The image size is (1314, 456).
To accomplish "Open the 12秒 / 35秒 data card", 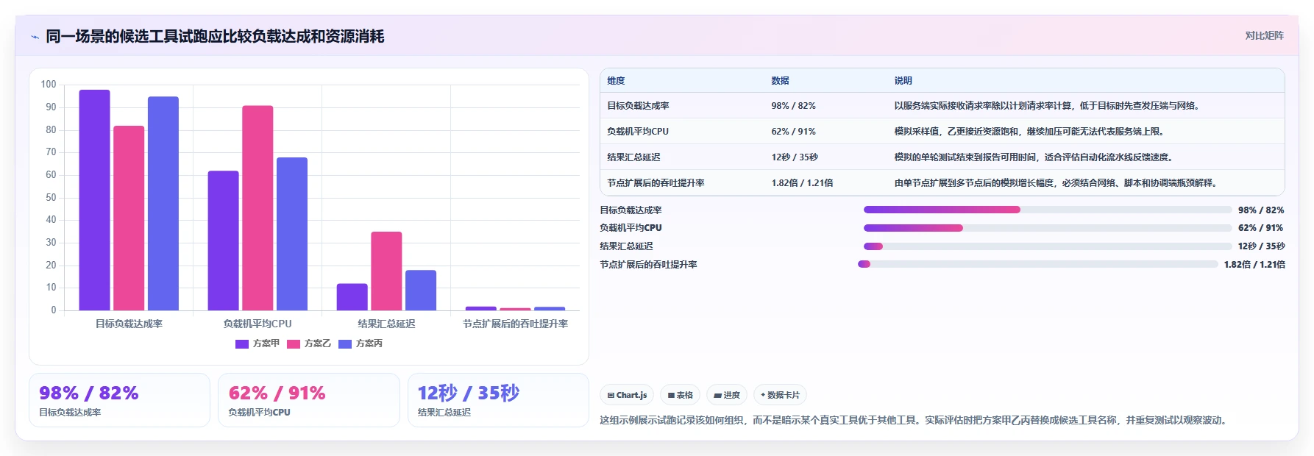I will pos(498,400).
